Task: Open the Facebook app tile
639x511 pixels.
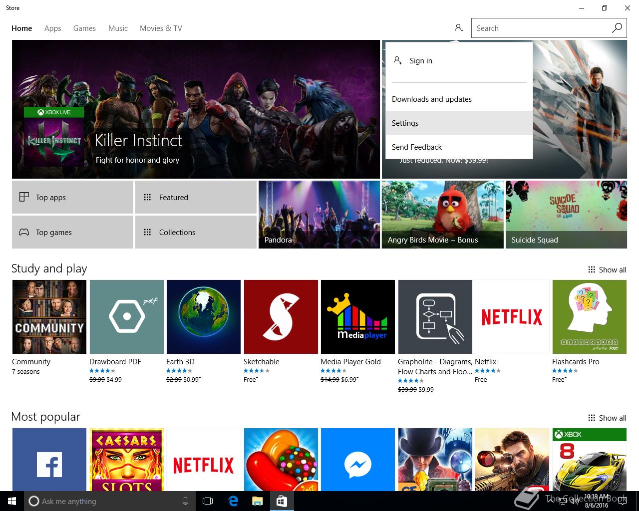Action: click(49, 459)
